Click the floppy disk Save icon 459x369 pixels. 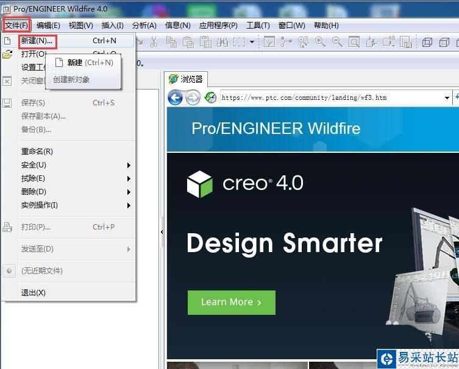(7, 103)
